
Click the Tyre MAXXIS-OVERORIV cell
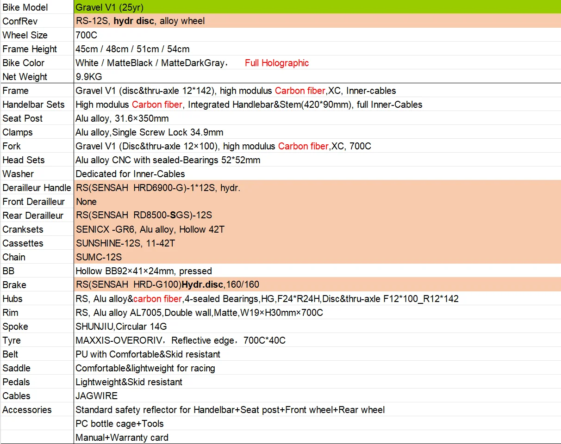point(317,340)
